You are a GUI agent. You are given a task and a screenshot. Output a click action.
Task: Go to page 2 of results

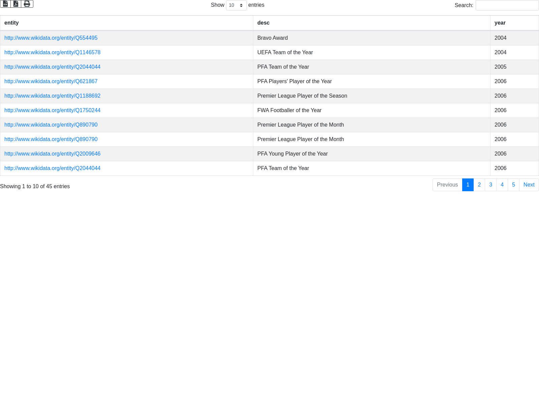pyautogui.click(x=479, y=185)
